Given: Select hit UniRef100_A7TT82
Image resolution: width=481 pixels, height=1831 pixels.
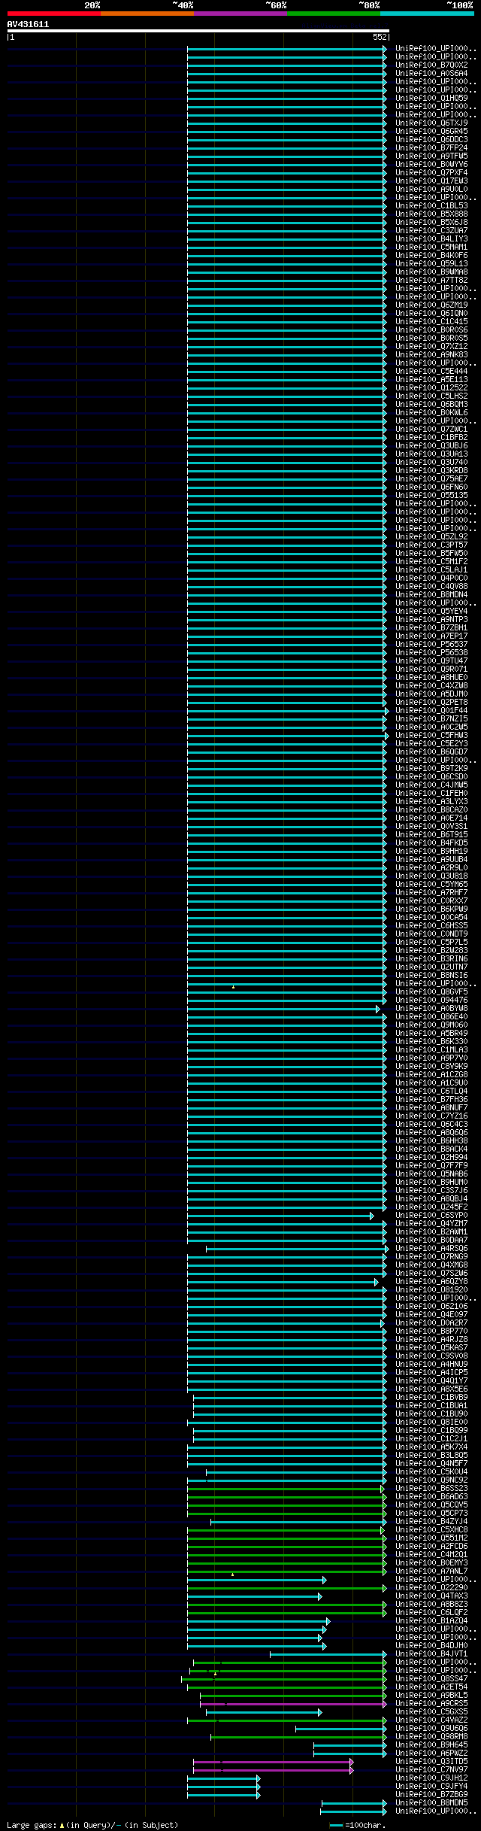Looking at the screenshot, I should pyautogui.click(x=431, y=281).
